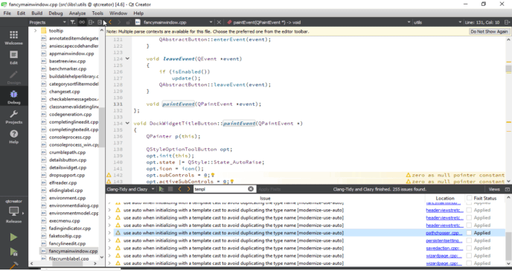This screenshot has height=271, width=512.
Task: Toggle Applied checkbox for savedaction.cpp issue
Action: 470,248
